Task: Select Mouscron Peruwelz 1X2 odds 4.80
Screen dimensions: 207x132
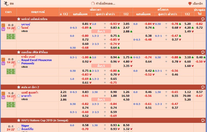Action: tap(126, 62)
